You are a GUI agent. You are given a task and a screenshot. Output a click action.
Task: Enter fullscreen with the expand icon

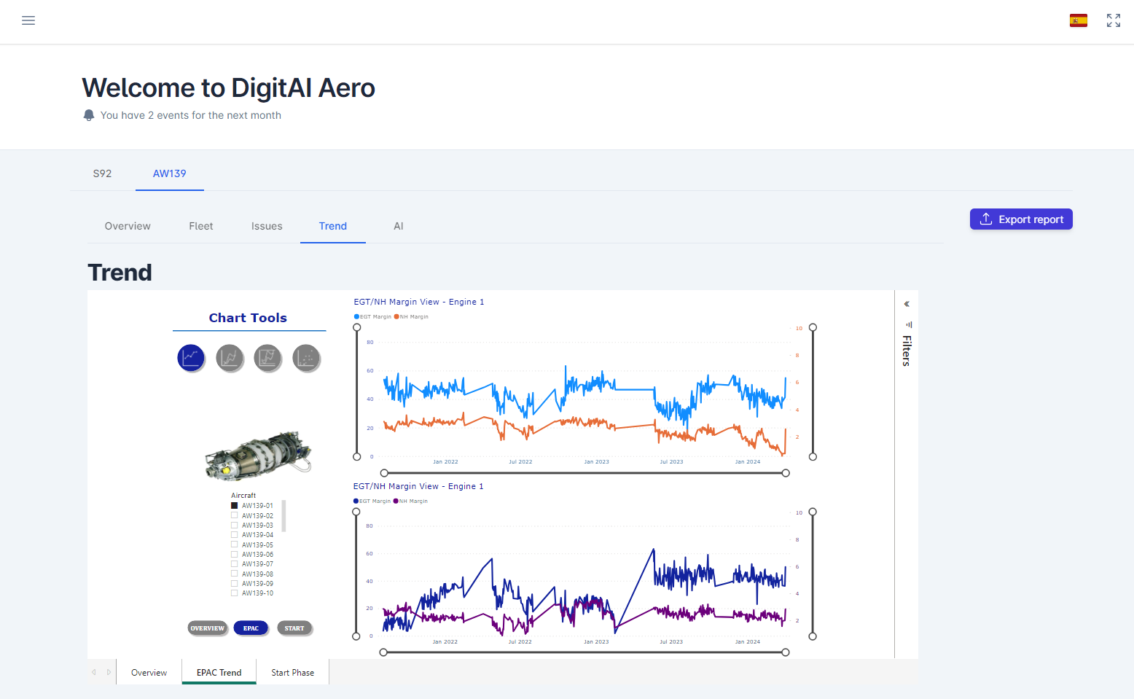coord(1113,20)
